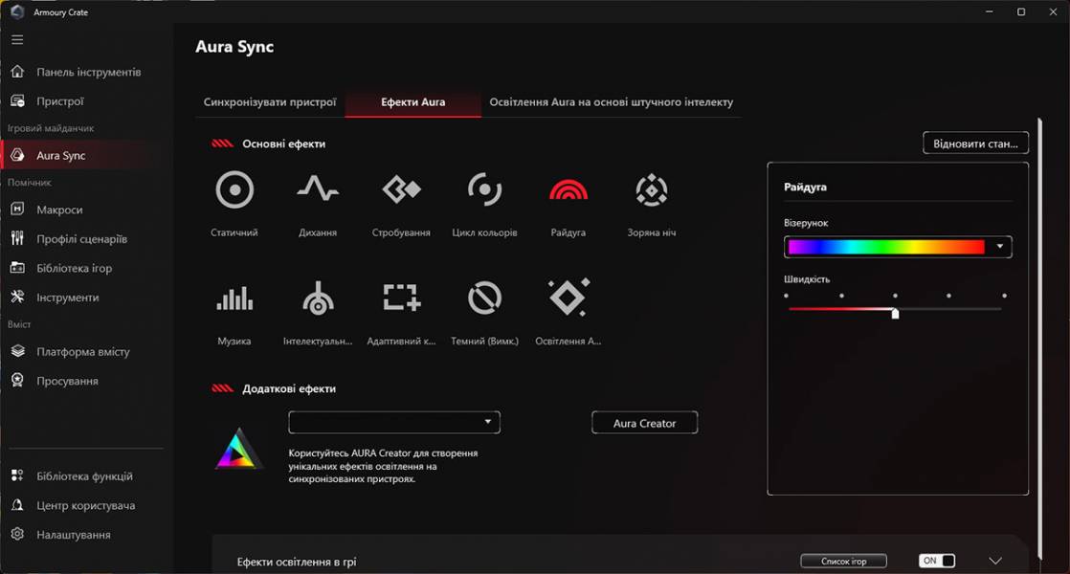
Task: Click the Promotions (Просування) badge icon
Action: 18,381
